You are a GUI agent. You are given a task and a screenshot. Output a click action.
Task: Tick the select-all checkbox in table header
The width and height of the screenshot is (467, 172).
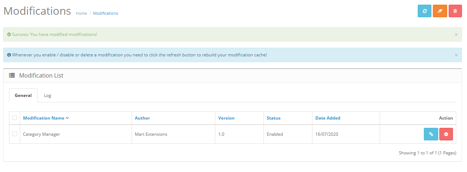(x=14, y=117)
